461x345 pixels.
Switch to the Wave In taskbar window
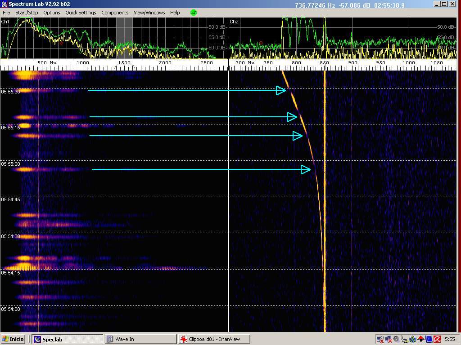140,339
